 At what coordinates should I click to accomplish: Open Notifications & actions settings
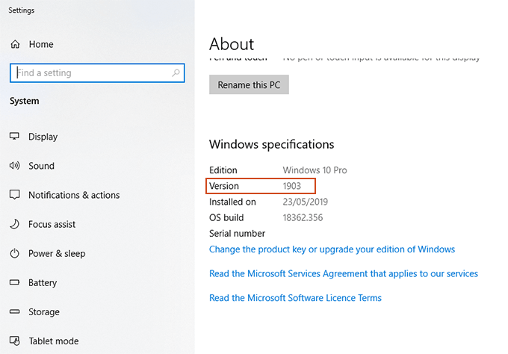pos(74,195)
